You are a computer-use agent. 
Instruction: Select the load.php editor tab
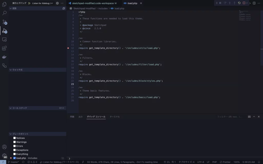132,3
